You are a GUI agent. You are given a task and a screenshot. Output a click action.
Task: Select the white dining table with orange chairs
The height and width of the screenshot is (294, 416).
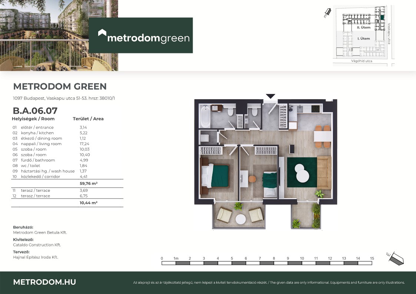[x=323, y=136]
